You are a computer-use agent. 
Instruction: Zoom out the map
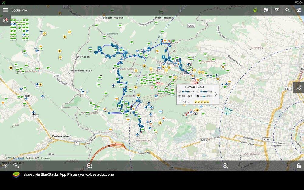pos(90,166)
